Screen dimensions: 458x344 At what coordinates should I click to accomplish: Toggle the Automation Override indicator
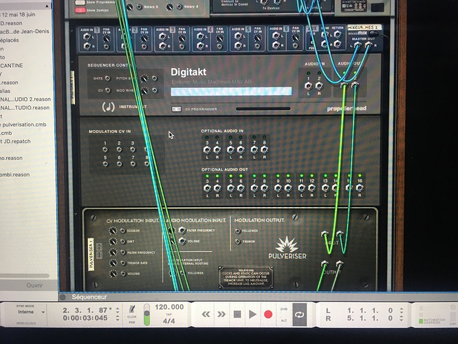pyautogui.click(x=421, y=321)
